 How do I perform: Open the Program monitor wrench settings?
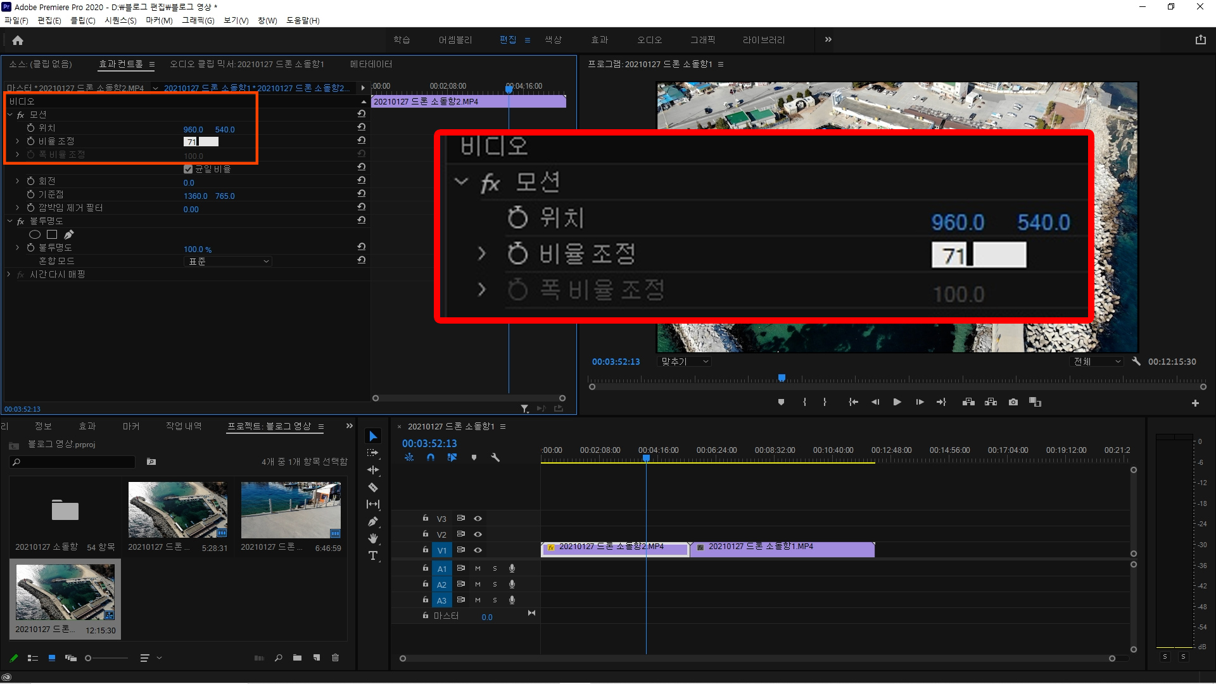click(1136, 362)
